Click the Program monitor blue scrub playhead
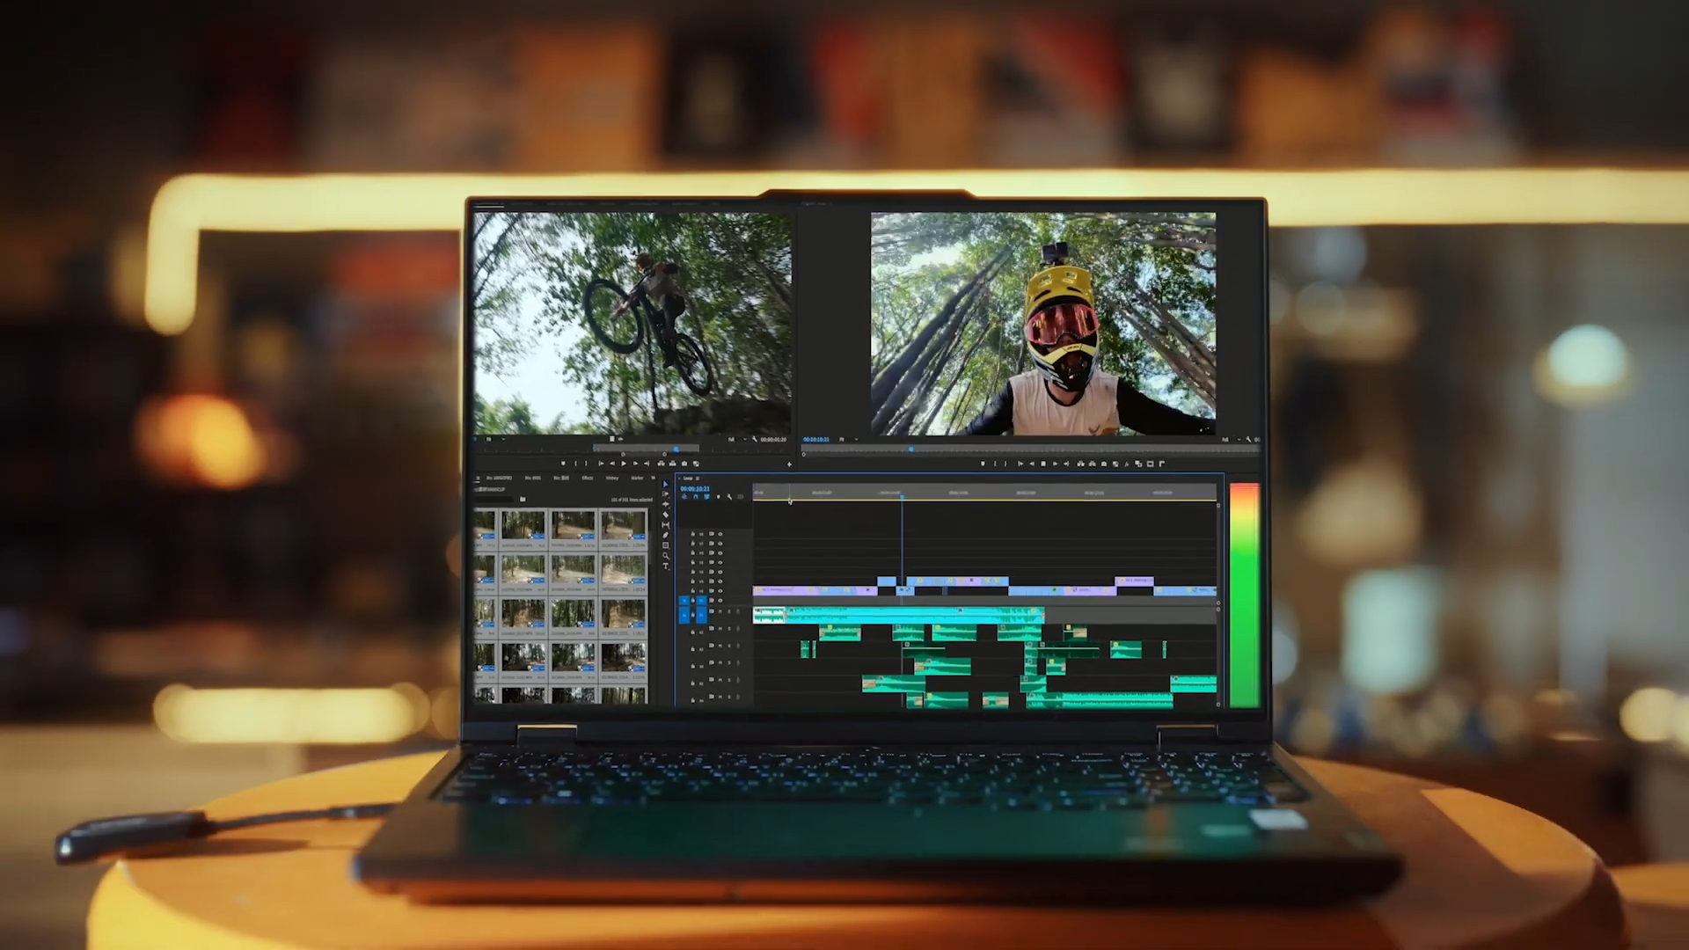Image resolution: width=1689 pixels, height=950 pixels. [910, 449]
